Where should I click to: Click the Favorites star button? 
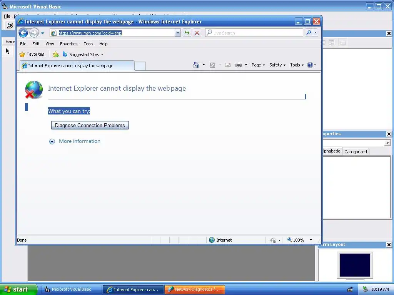point(32,54)
